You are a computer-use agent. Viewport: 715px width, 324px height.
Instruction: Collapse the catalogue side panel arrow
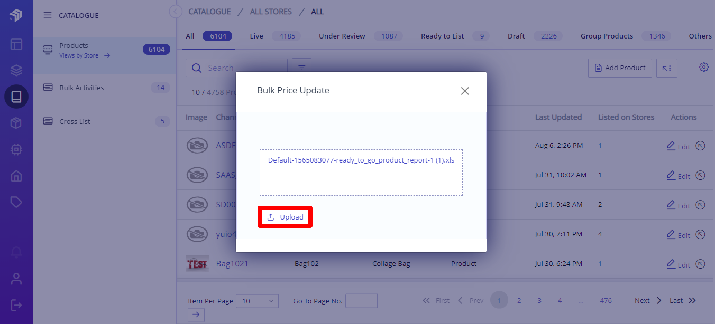[x=176, y=12]
